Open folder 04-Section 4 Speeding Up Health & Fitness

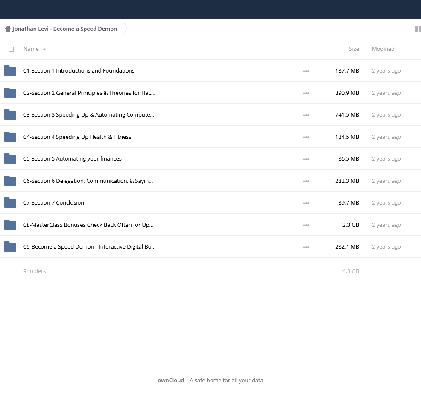77,137
